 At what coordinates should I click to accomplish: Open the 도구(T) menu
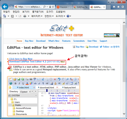pos(50,12)
